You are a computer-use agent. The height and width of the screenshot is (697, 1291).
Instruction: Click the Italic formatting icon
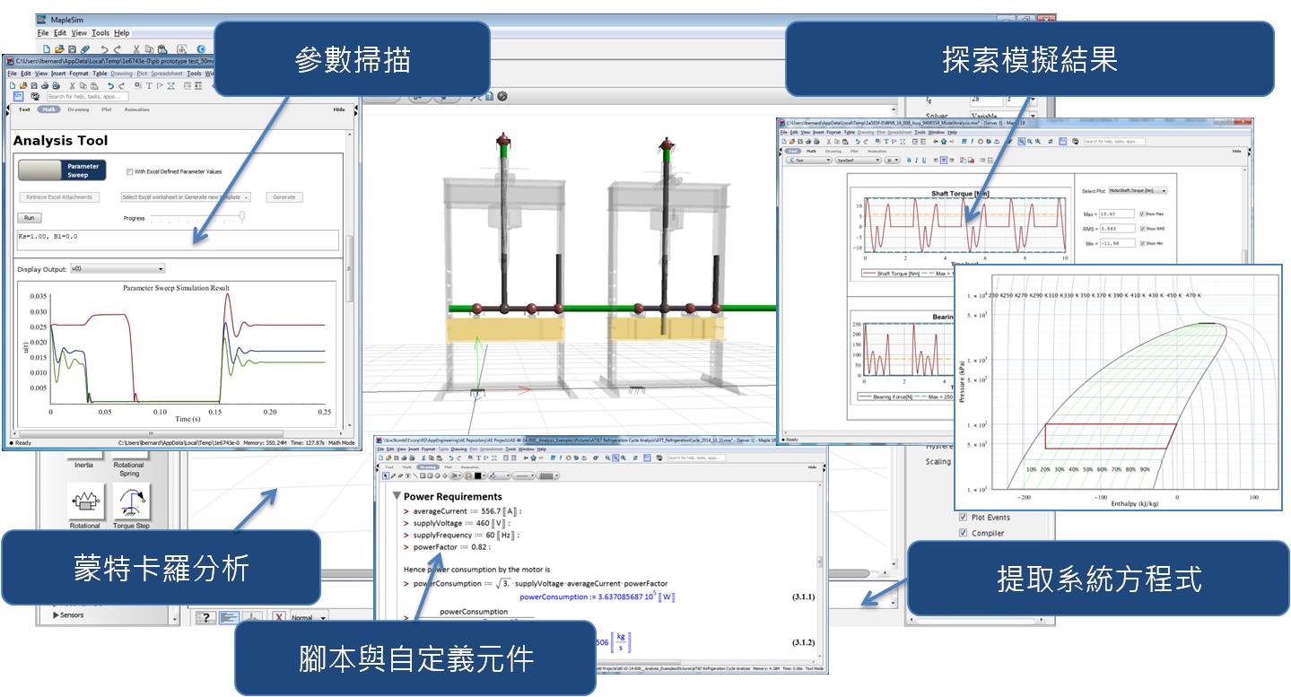point(918,161)
